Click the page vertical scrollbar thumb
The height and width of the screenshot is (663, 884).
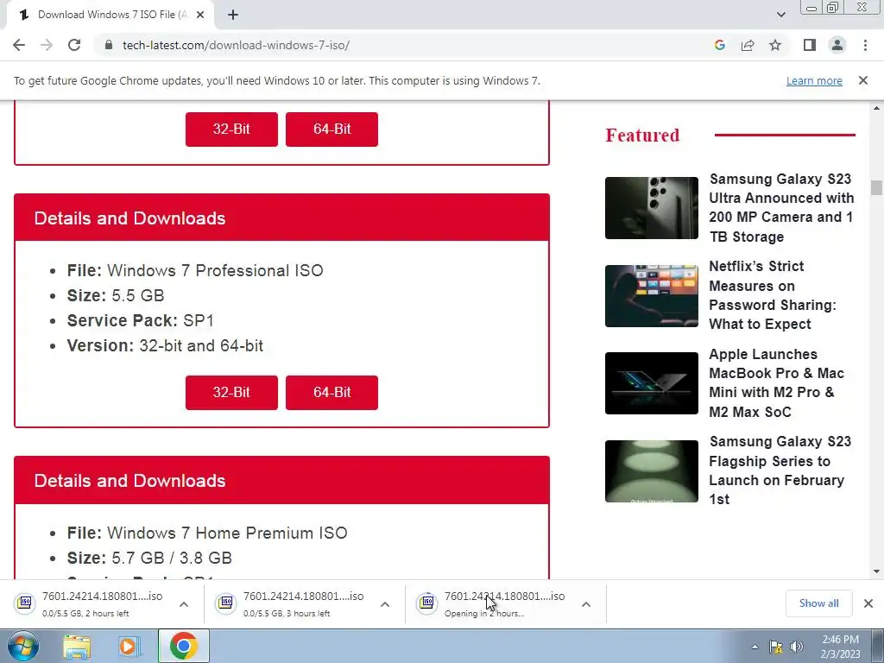pyautogui.click(x=876, y=187)
